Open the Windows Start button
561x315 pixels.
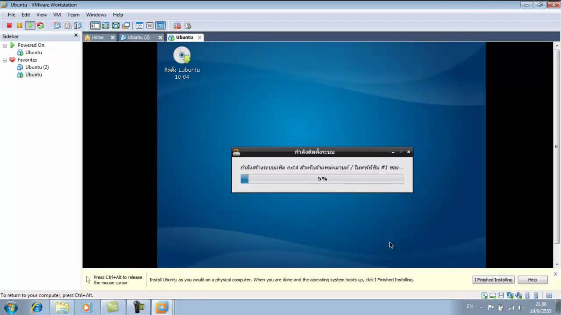coord(11,307)
